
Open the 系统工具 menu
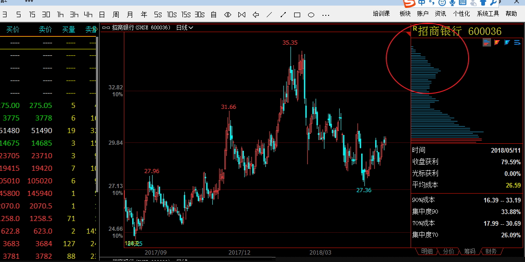click(488, 13)
